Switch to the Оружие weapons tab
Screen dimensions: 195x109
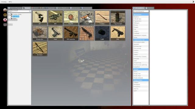27,8
